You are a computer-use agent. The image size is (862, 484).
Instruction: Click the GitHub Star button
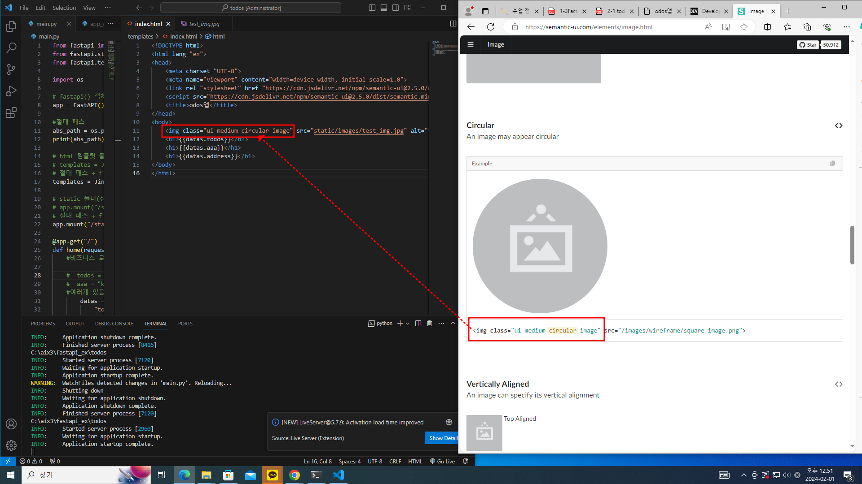[808, 45]
